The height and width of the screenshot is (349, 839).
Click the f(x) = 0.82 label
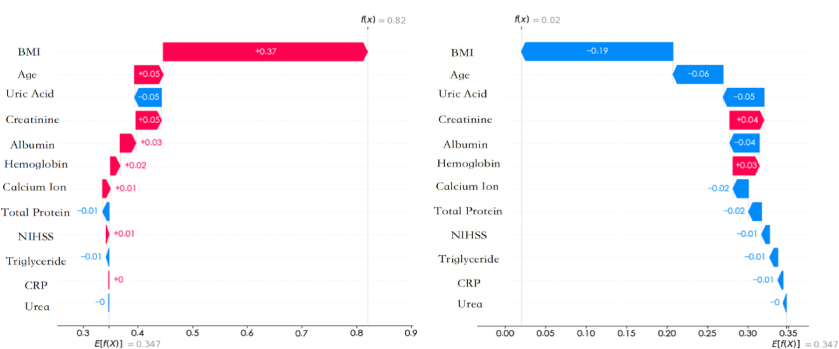[x=383, y=20]
